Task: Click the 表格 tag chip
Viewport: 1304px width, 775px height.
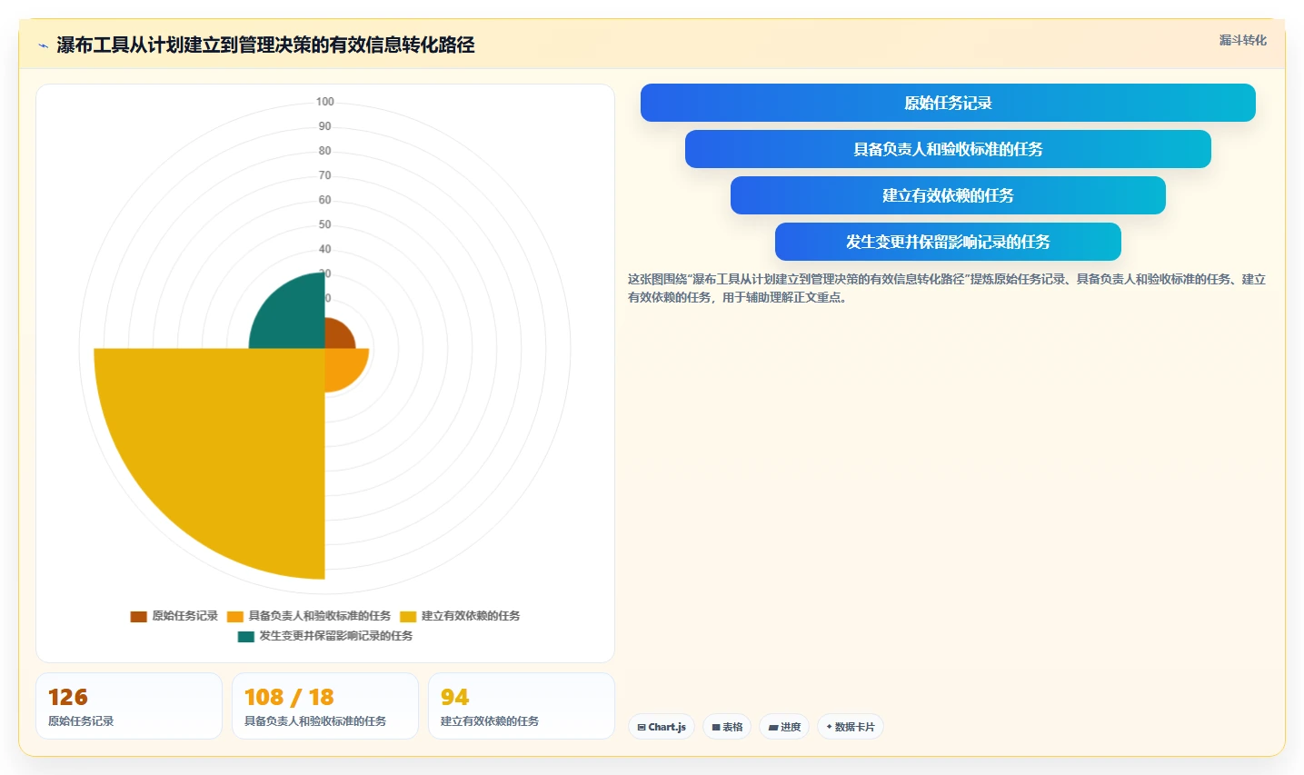Action: click(x=727, y=727)
